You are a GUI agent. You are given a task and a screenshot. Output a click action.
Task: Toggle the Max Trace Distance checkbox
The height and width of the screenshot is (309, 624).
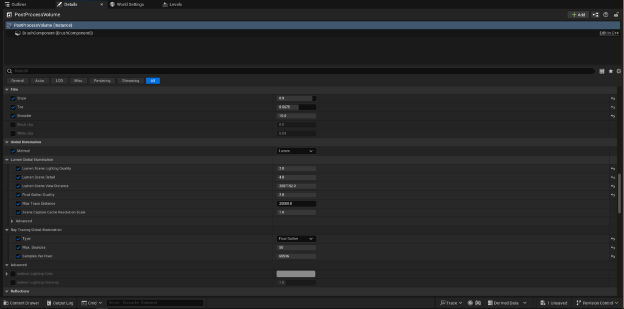[x=18, y=204]
